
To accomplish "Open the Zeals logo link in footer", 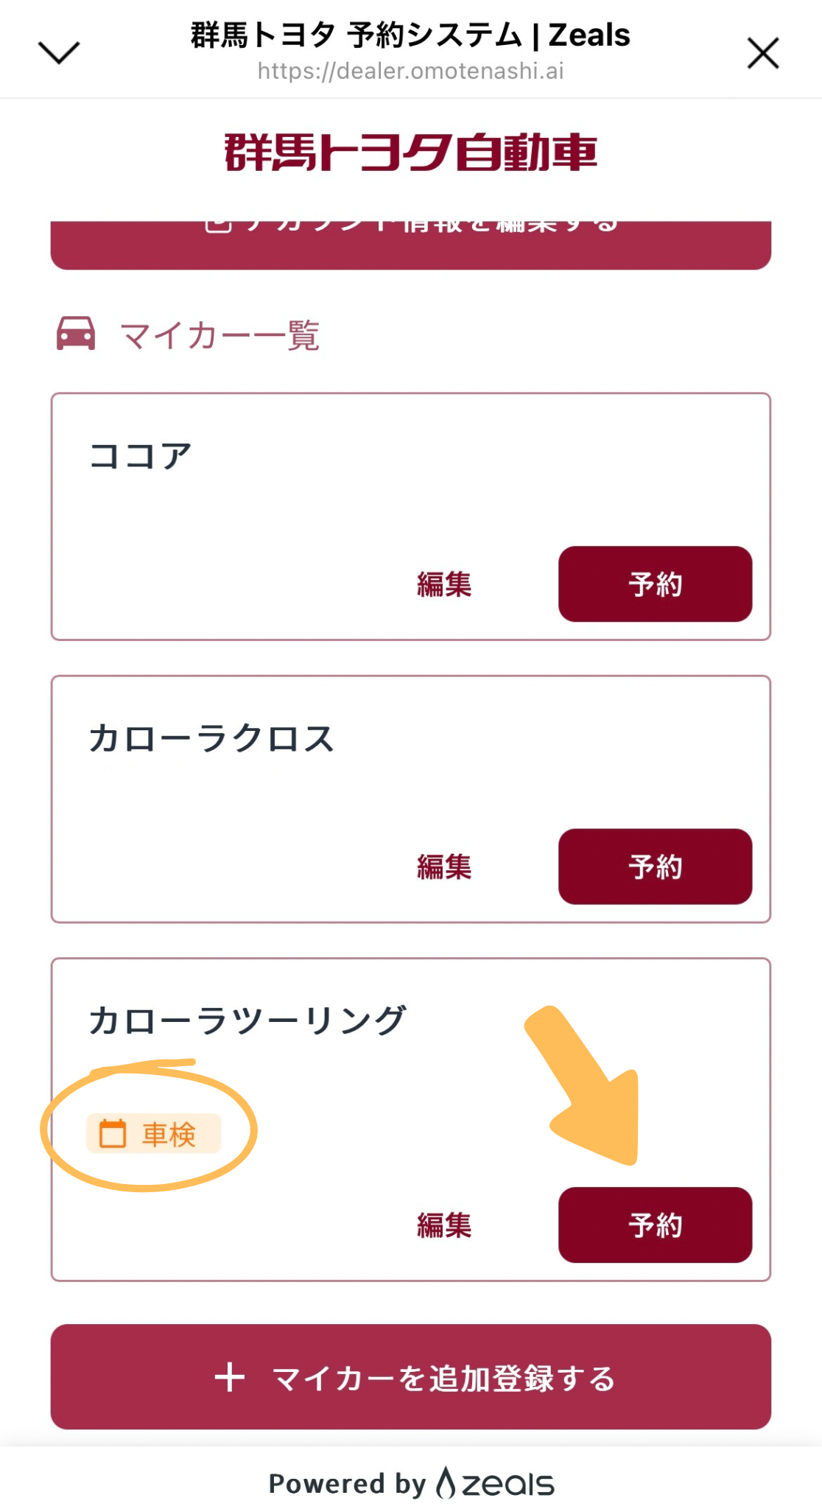I will pos(496,1483).
